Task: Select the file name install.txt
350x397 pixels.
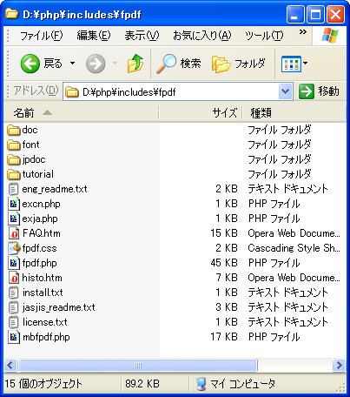Action: [43, 293]
